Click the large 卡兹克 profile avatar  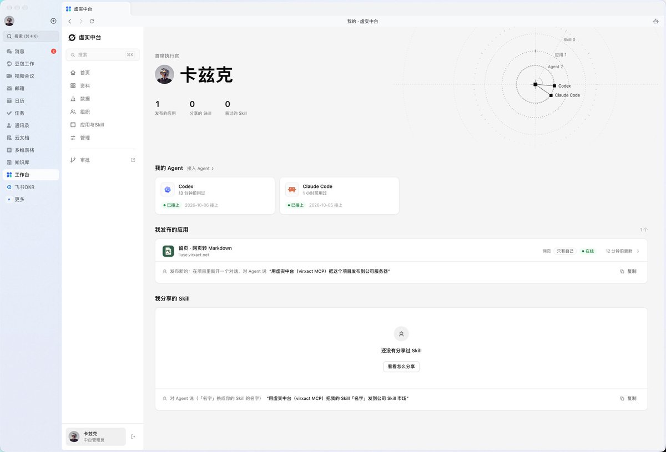164,74
